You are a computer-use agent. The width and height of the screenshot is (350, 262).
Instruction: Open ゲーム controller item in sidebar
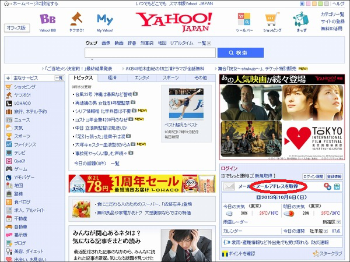coord(20,169)
